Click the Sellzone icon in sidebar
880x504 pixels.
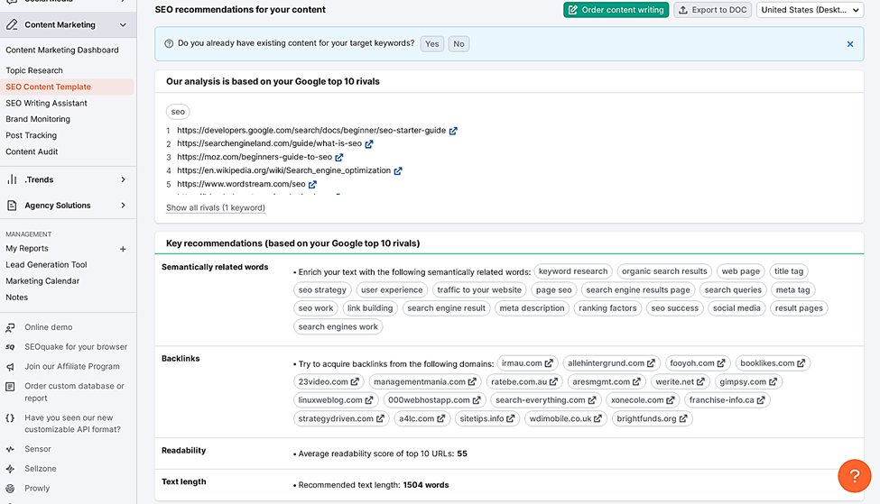click(10, 469)
